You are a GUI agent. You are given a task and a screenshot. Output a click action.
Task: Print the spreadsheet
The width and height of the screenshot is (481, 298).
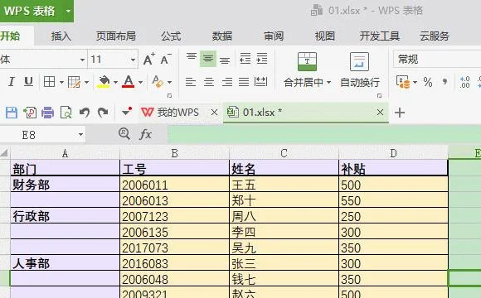47,113
